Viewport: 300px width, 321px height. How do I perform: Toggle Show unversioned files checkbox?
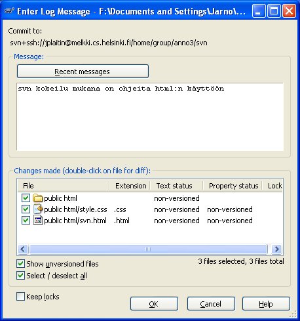[20, 264]
